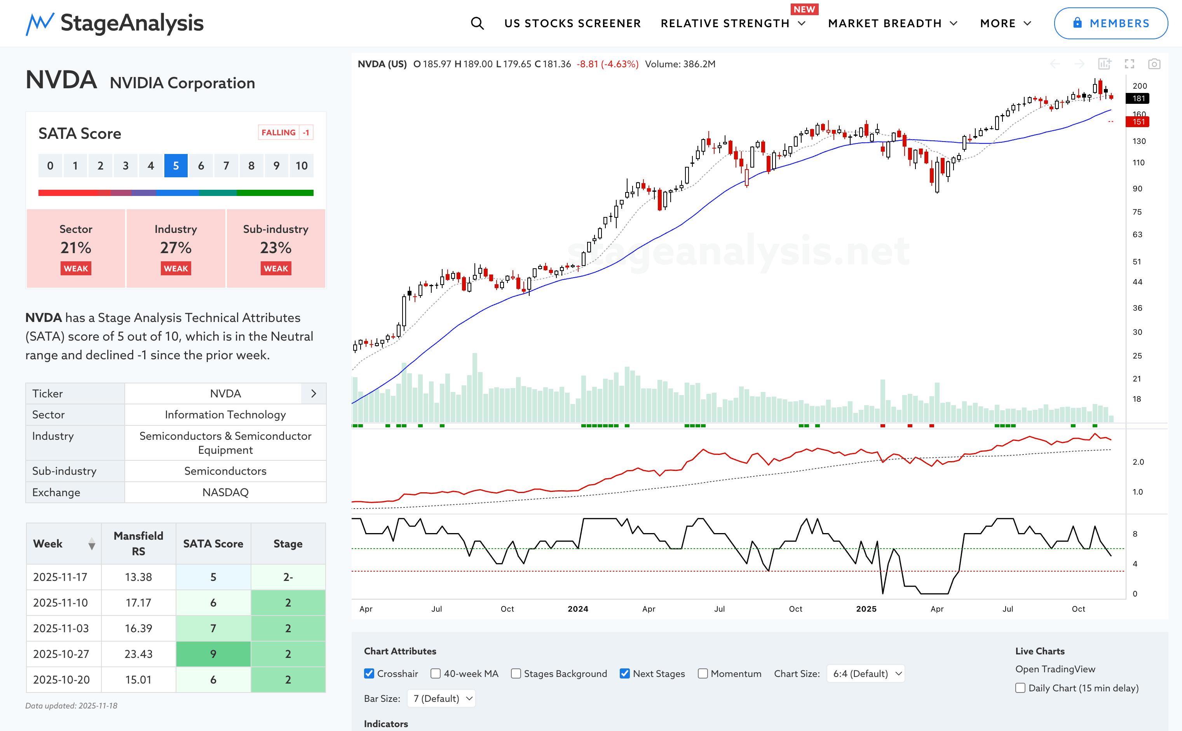Open the Chart Size dropdown

pyautogui.click(x=866, y=673)
